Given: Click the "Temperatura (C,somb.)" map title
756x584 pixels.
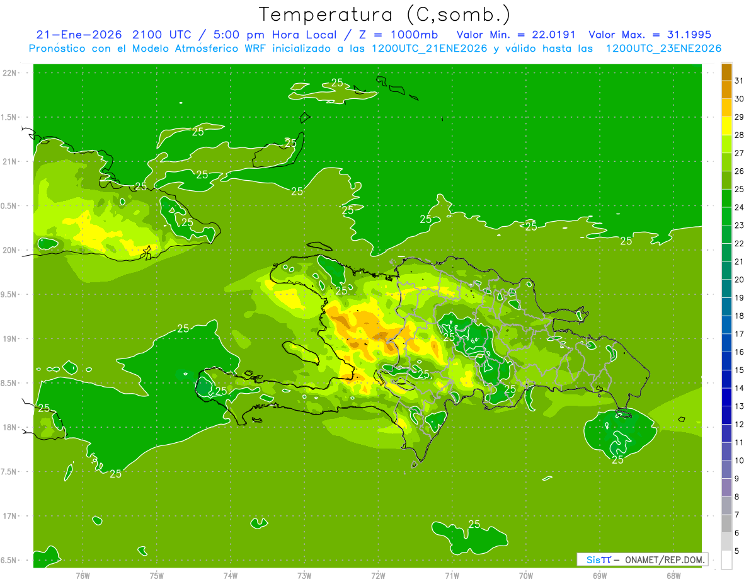Looking at the screenshot, I should tap(384, 14).
